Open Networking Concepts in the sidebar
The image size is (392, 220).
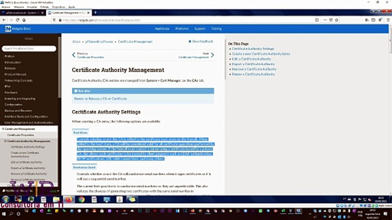pos(18,80)
